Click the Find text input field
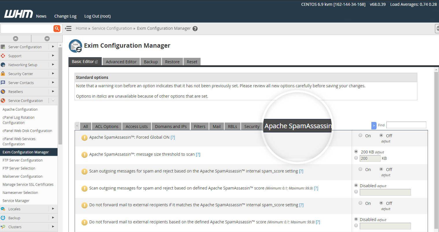The image size is (439, 232). [406, 125]
